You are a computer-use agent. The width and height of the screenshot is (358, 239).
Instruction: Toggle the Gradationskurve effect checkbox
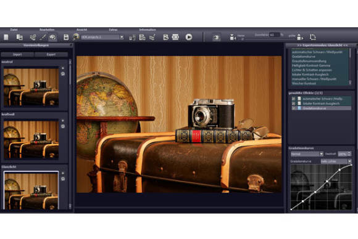[293, 108]
